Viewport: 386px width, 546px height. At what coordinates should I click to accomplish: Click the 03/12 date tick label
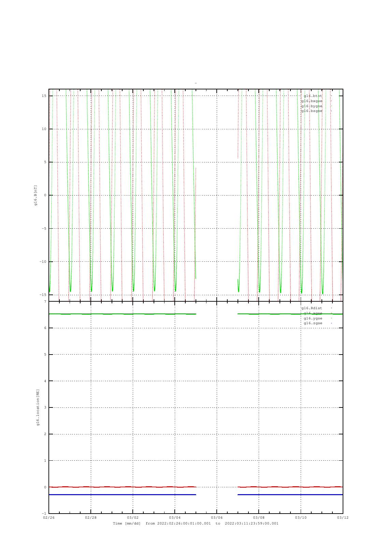point(343,518)
